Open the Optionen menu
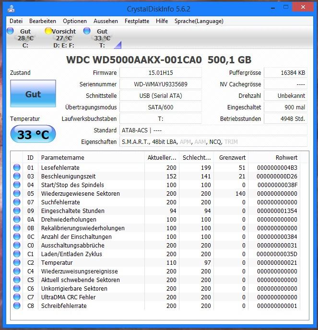 [75, 21]
